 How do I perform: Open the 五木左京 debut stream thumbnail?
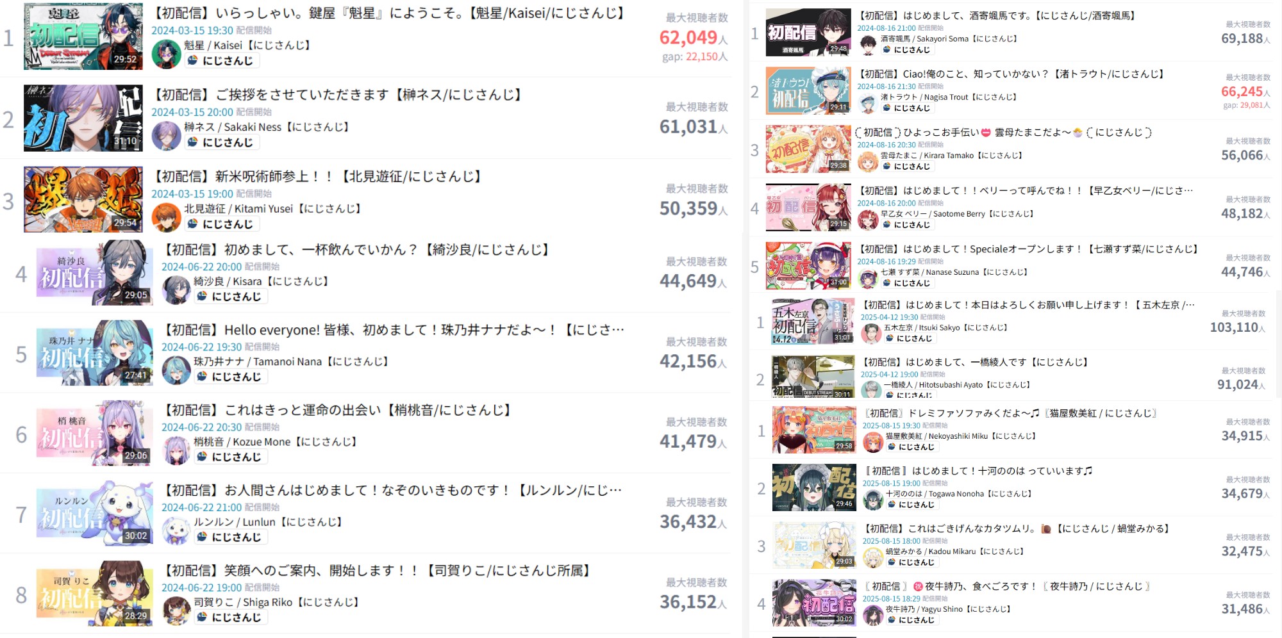813,321
